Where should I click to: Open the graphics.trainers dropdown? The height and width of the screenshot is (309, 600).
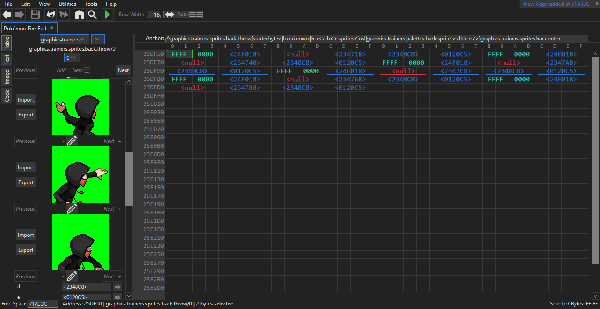[65, 40]
